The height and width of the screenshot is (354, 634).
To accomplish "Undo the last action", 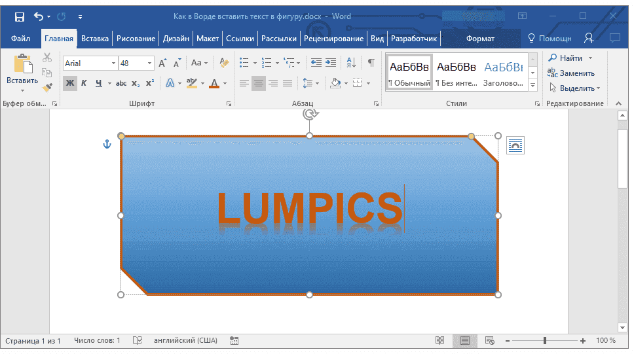I will click(x=39, y=16).
